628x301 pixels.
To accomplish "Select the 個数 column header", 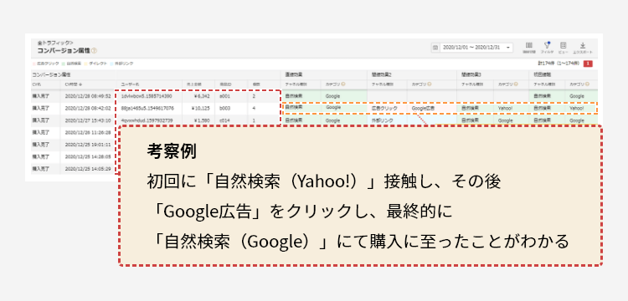I will (x=256, y=84).
